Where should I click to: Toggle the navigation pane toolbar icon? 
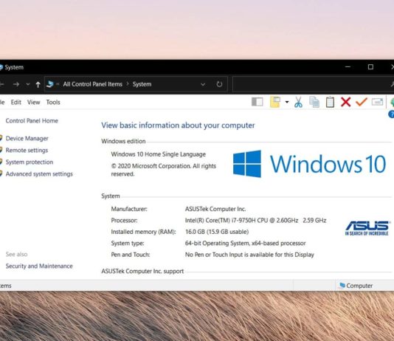tap(257, 102)
